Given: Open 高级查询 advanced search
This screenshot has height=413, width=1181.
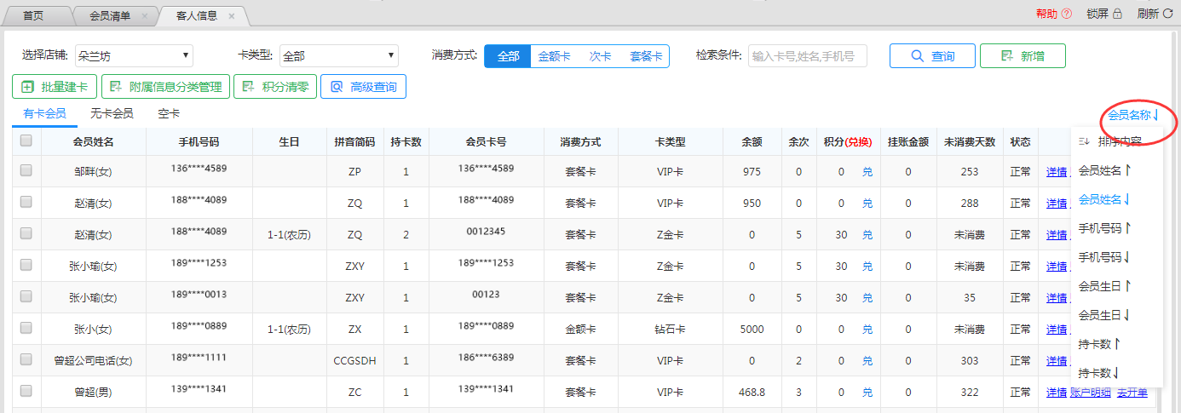Looking at the screenshot, I should tap(364, 86).
